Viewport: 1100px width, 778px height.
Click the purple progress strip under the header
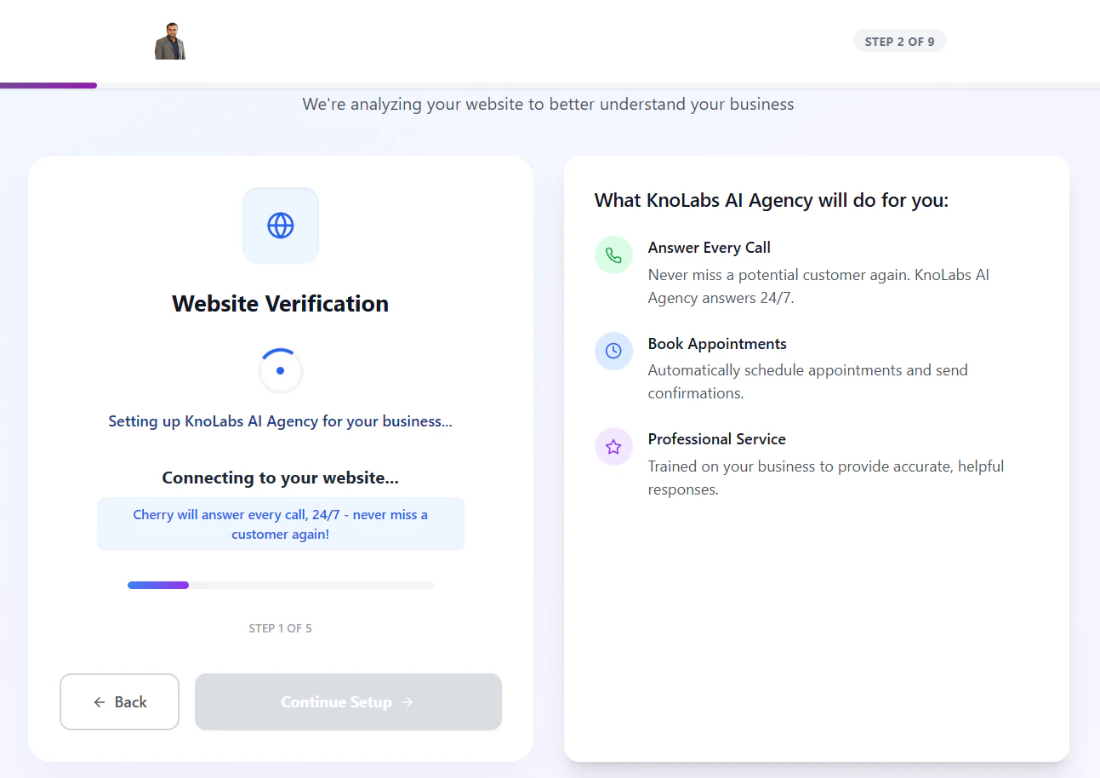[x=48, y=85]
